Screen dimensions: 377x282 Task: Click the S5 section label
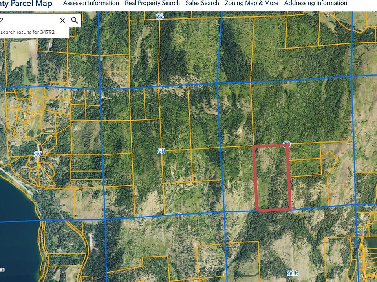(160, 16)
